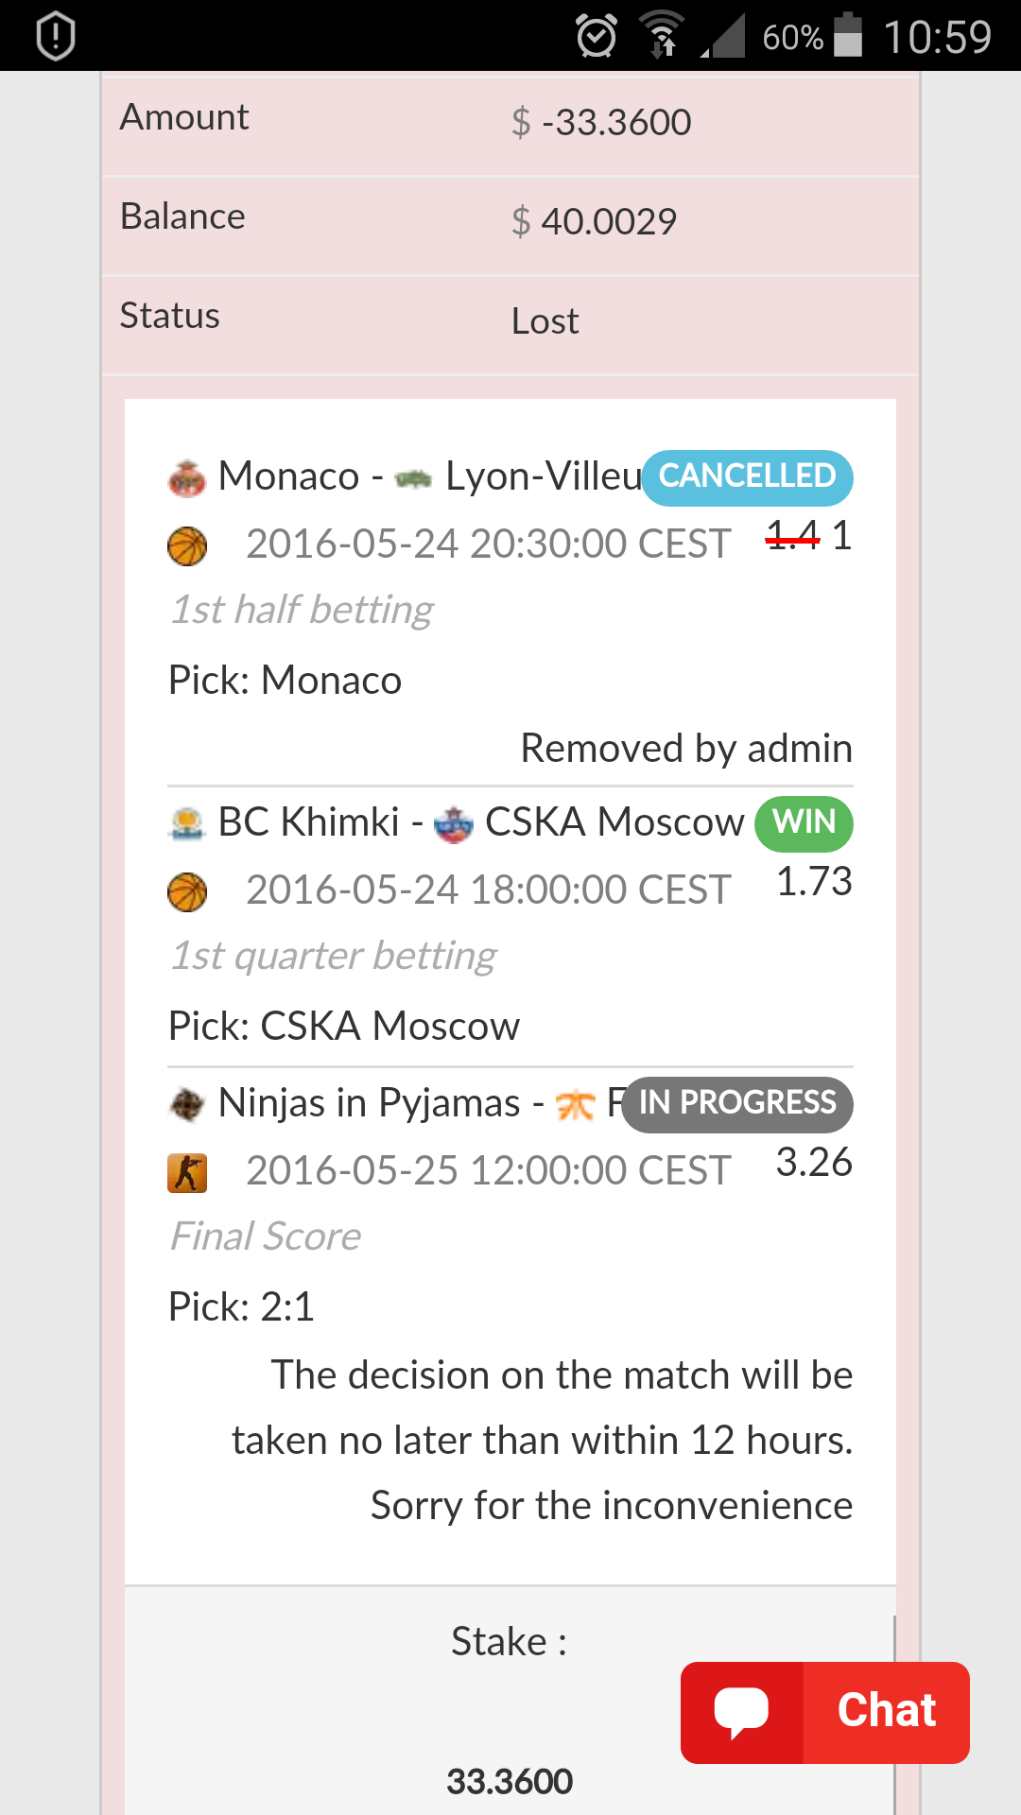This screenshot has width=1021, height=1815.
Task: Tap the CANCELLED status badge
Action: pyautogui.click(x=748, y=477)
